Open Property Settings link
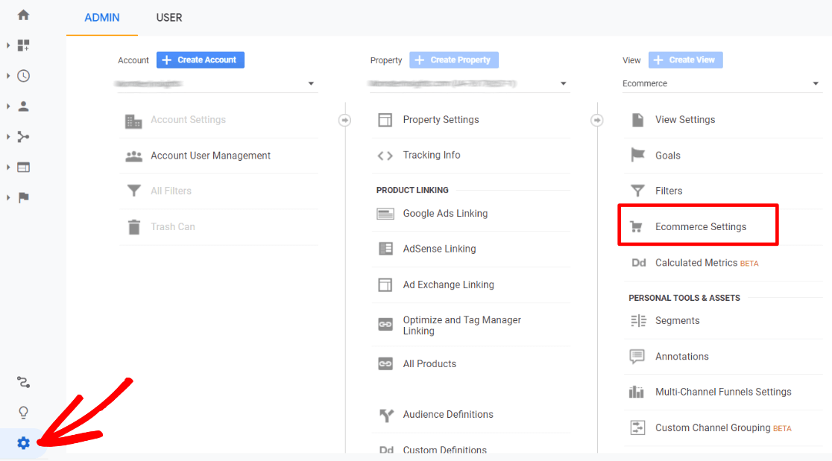Viewport: 832px width, 461px height. click(x=441, y=120)
